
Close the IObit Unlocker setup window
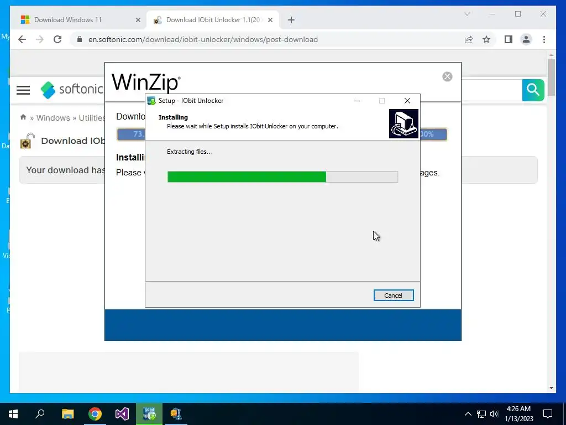[x=407, y=101]
